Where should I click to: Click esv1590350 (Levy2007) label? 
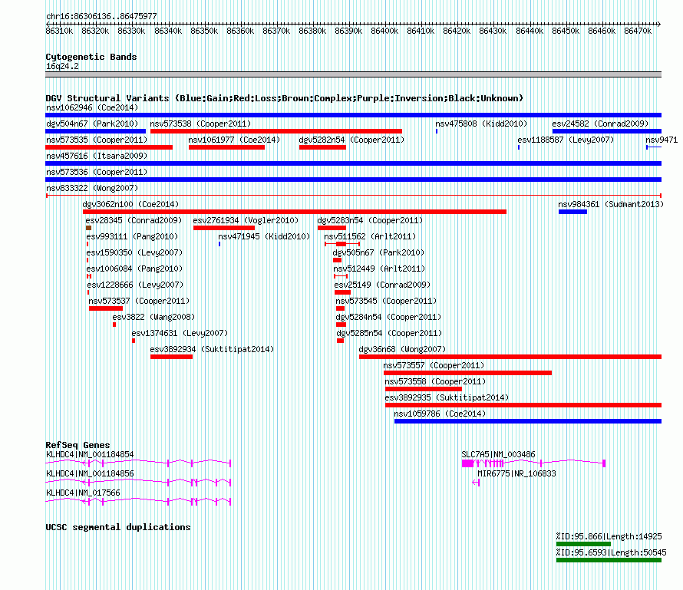click(134, 252)
